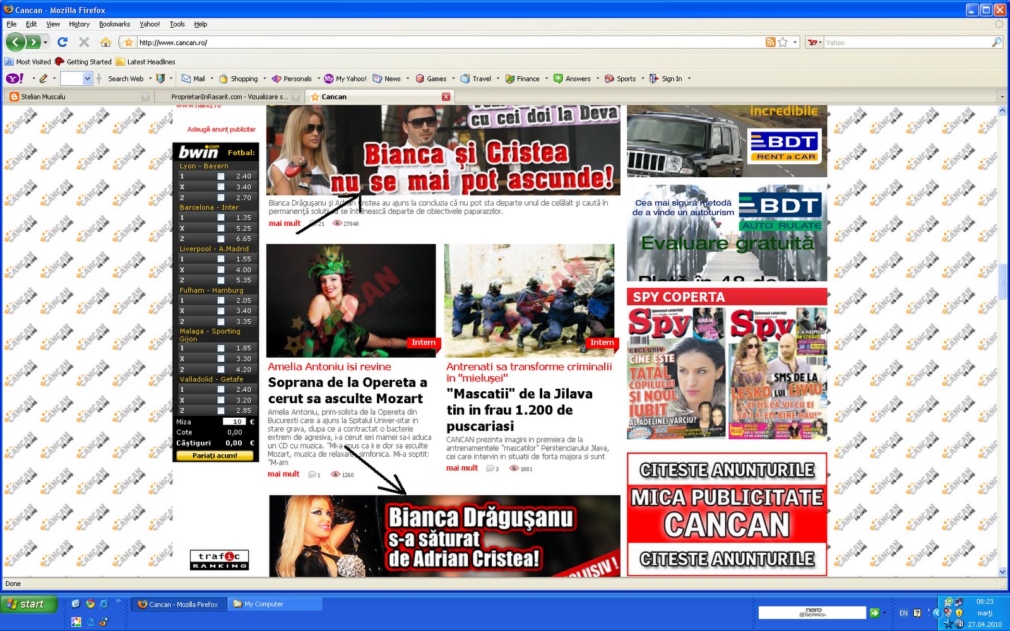
Task: Open Yahoo Games toolbar button
Action: point(431,79)
